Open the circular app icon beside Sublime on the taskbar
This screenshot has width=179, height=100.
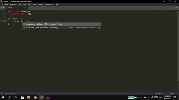48,97
